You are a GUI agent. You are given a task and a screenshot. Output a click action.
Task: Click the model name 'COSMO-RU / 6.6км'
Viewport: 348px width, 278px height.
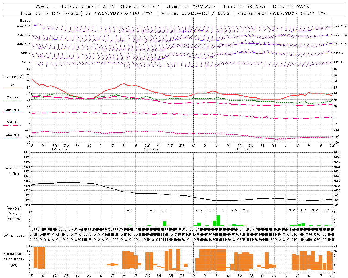pyautogui.click(x=206, y=13)
